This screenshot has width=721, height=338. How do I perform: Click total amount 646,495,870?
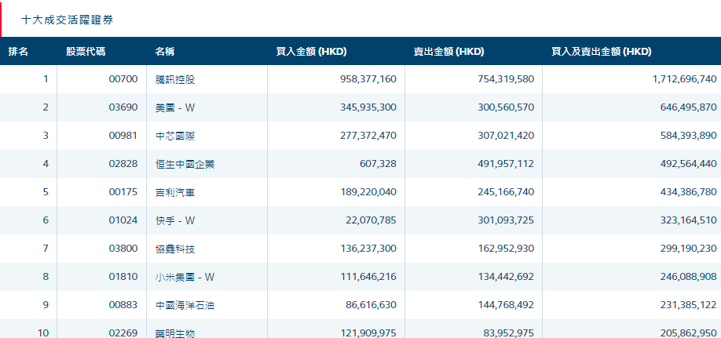(689, 107)
